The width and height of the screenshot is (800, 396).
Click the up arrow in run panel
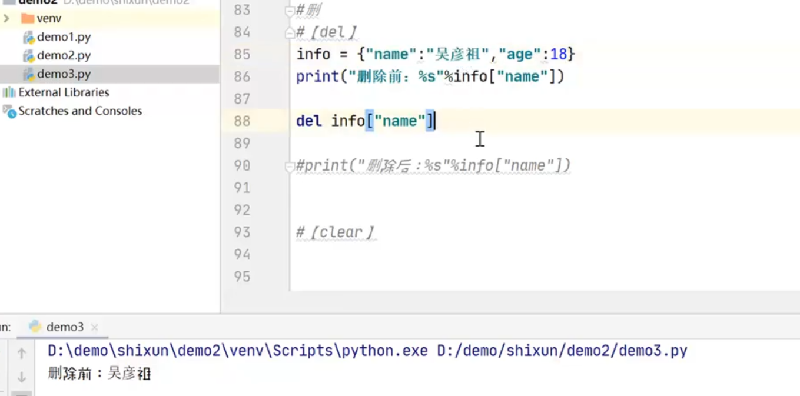21,354
